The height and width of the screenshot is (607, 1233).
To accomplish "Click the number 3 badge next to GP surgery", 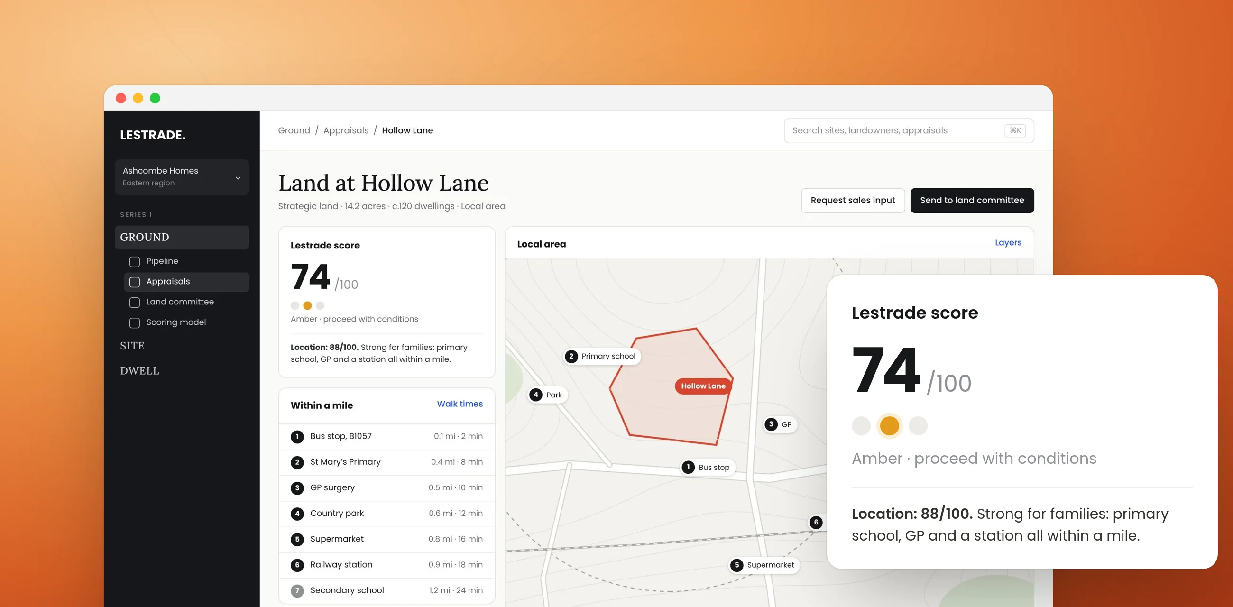I will 297,488.
